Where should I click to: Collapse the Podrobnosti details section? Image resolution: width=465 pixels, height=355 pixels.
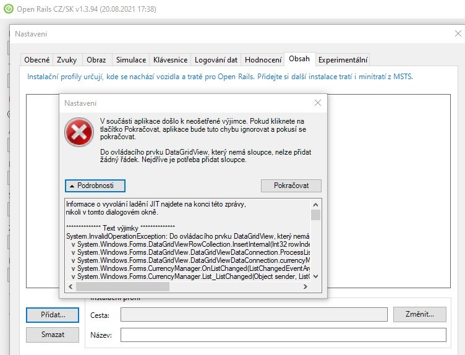[95, 186]
